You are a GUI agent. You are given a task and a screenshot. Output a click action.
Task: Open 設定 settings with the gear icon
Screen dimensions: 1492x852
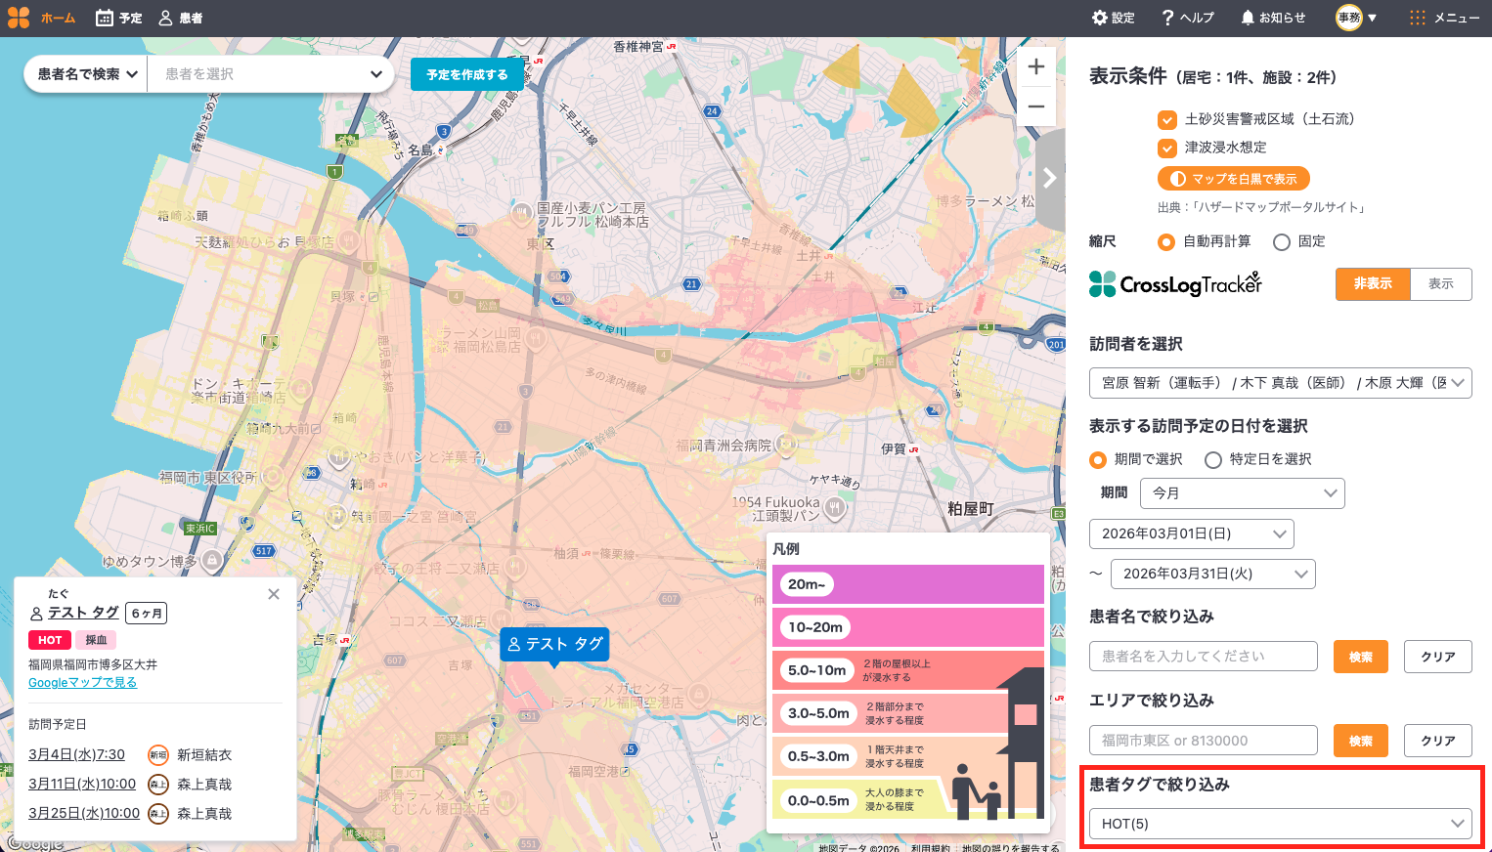point(1113,18)
